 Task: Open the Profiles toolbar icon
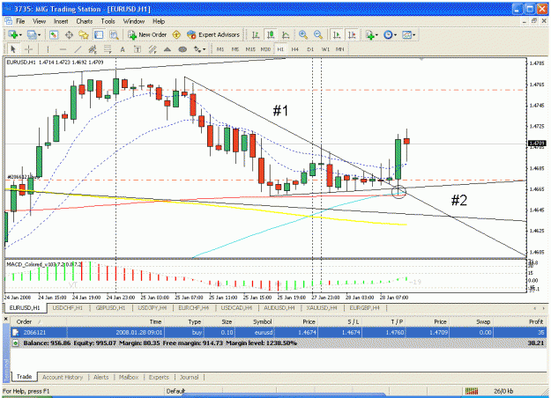32,34
